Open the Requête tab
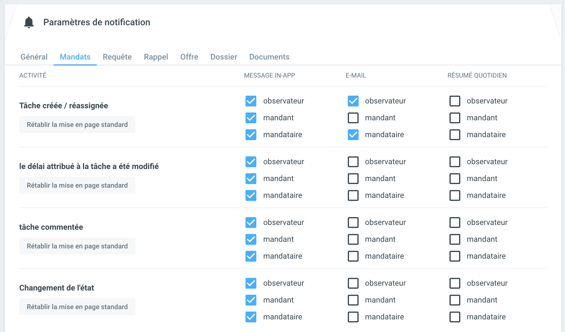This screenshot has height=332, width=565. pyautogui.click(x=117, y=57)
